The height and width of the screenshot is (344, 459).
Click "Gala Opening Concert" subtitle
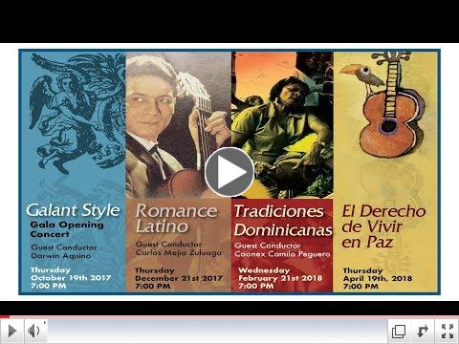tap(67, 229)
